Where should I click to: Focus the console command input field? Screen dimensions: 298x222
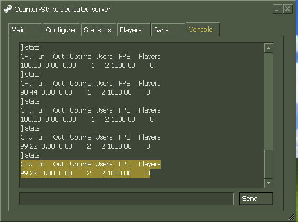[127, 199]
